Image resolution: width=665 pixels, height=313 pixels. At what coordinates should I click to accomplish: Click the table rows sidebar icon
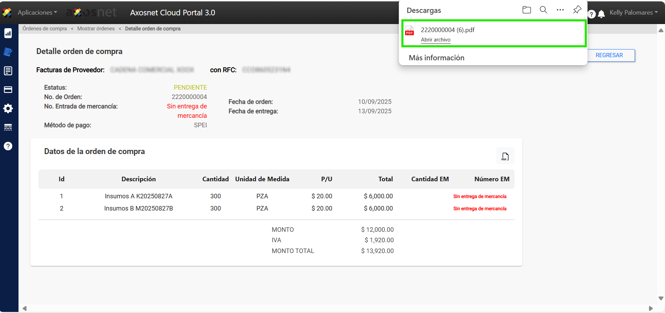coord(8,127)
